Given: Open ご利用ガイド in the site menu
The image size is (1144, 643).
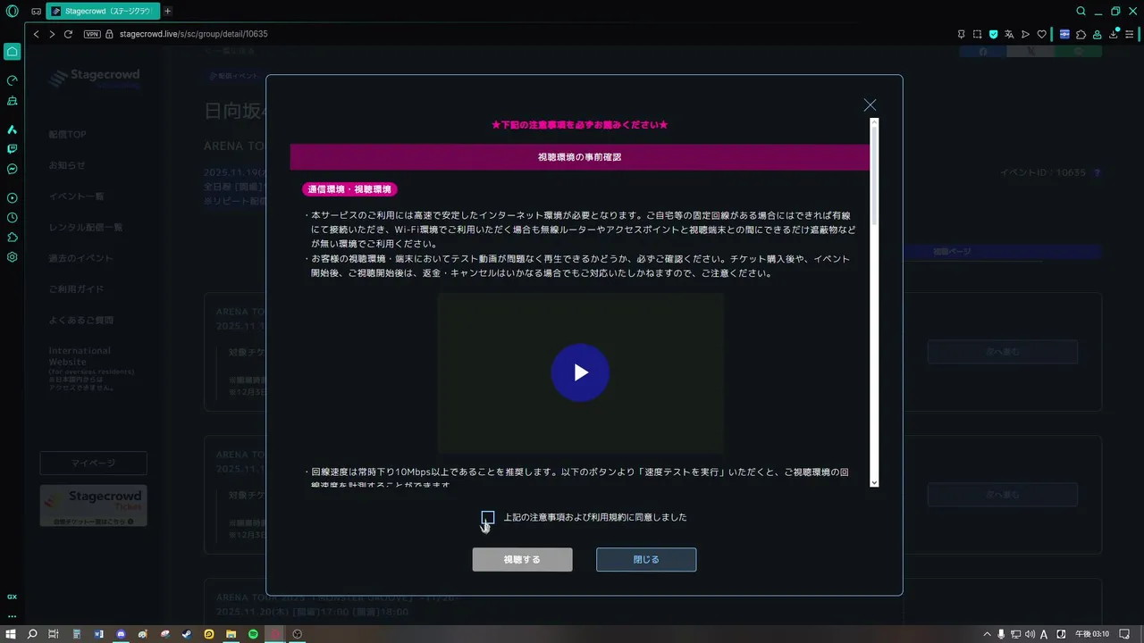Looking at the screenshot, I should 77,289.
